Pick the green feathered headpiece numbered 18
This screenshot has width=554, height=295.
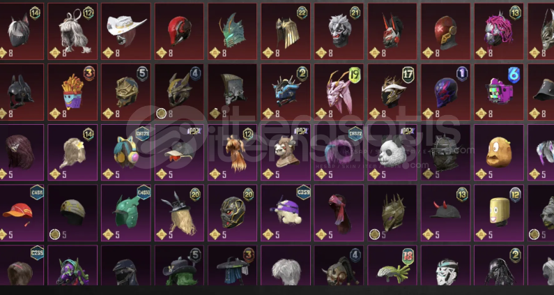tap(392, 266)
